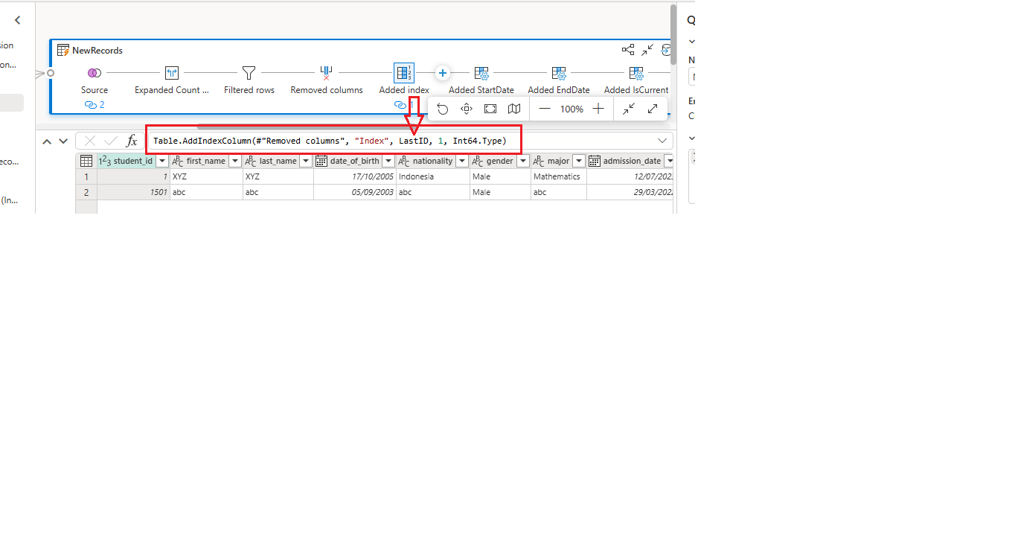Go to previous step with the up chevron
This screenshot has height=539, width=1015.
46,141
